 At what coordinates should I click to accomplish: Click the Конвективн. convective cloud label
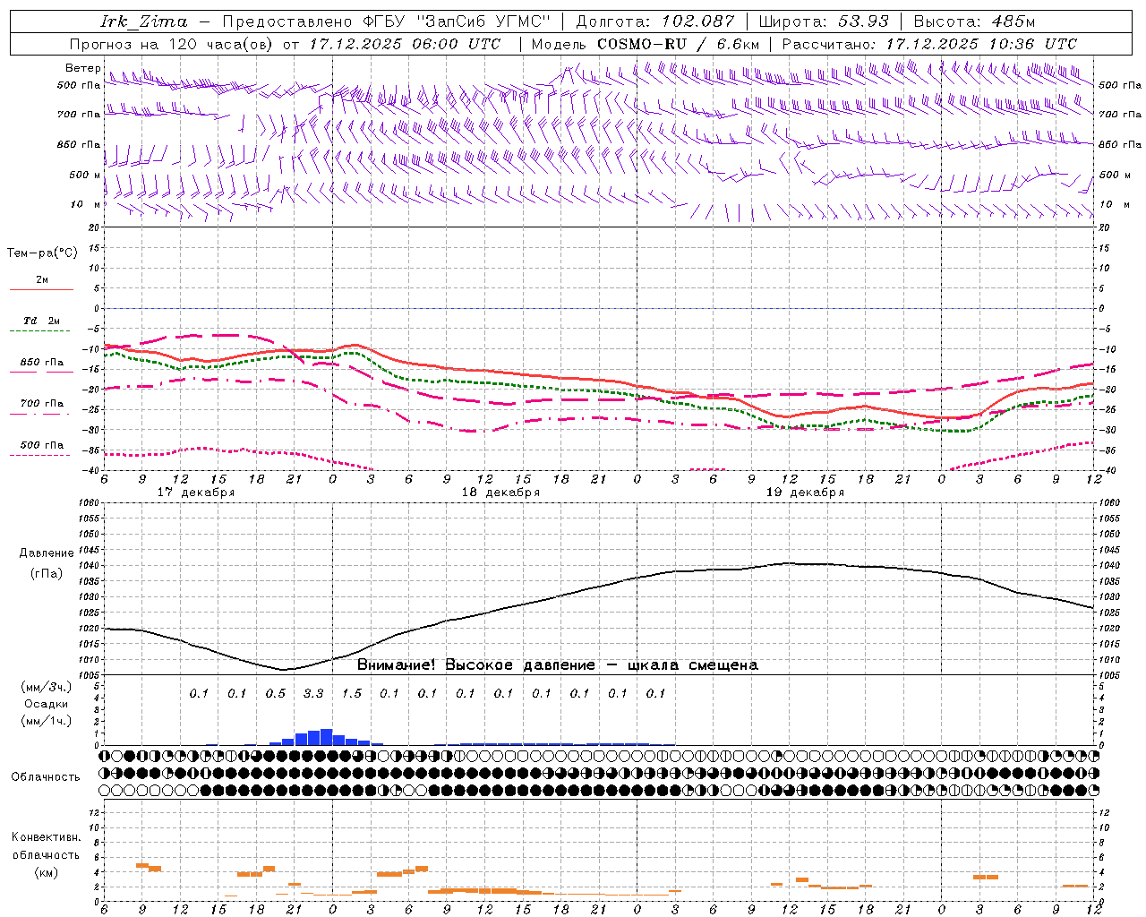point(46,837)
